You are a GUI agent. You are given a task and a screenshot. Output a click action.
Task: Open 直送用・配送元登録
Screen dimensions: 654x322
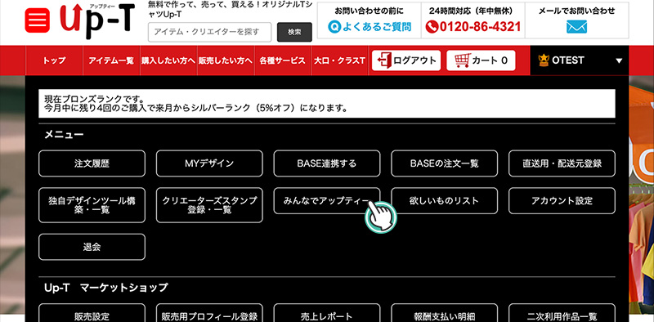coord(562,163)
